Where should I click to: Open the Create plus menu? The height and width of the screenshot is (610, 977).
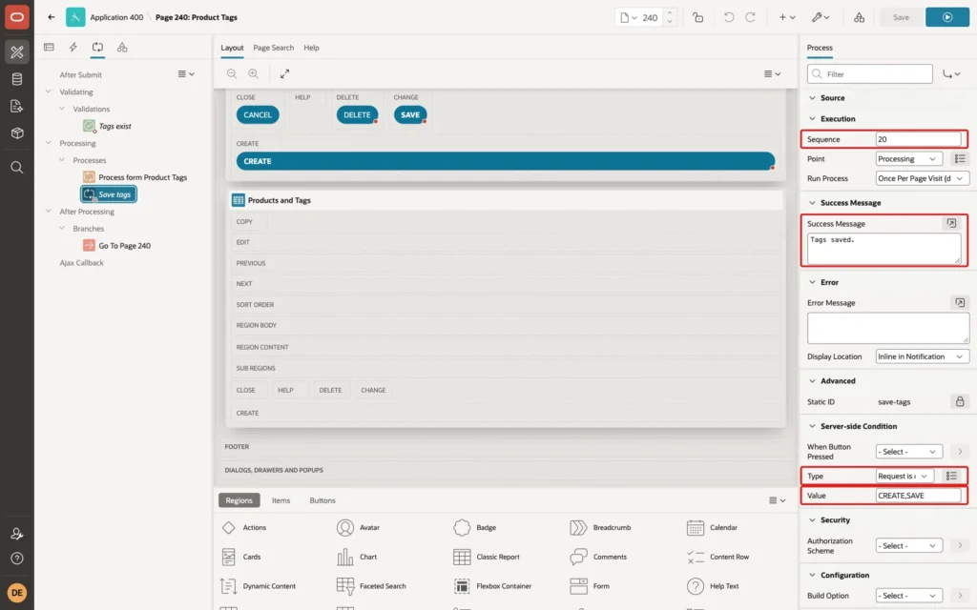coord(787,17)
